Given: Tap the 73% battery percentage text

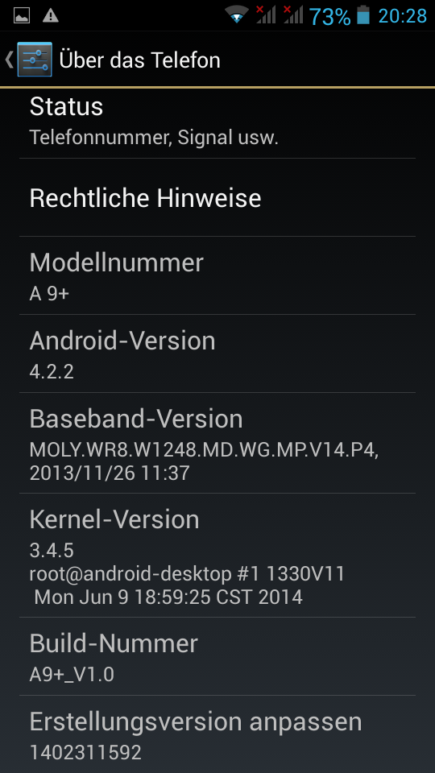Looking at the screenshot, I should pos(329,16).
